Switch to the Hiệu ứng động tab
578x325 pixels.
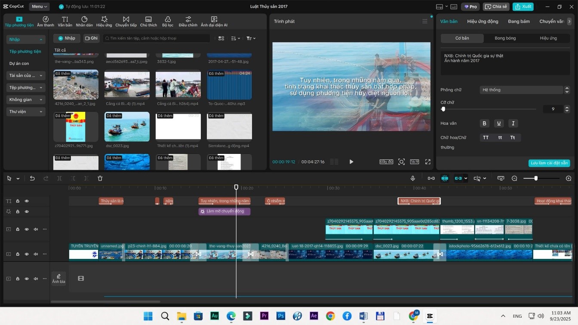(483, 21)
